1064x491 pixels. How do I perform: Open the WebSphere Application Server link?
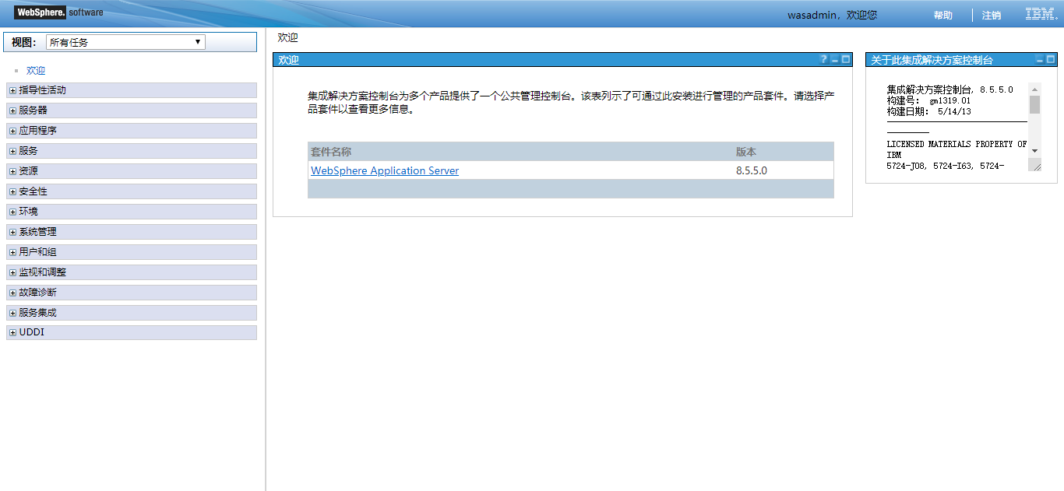point(385,170)
